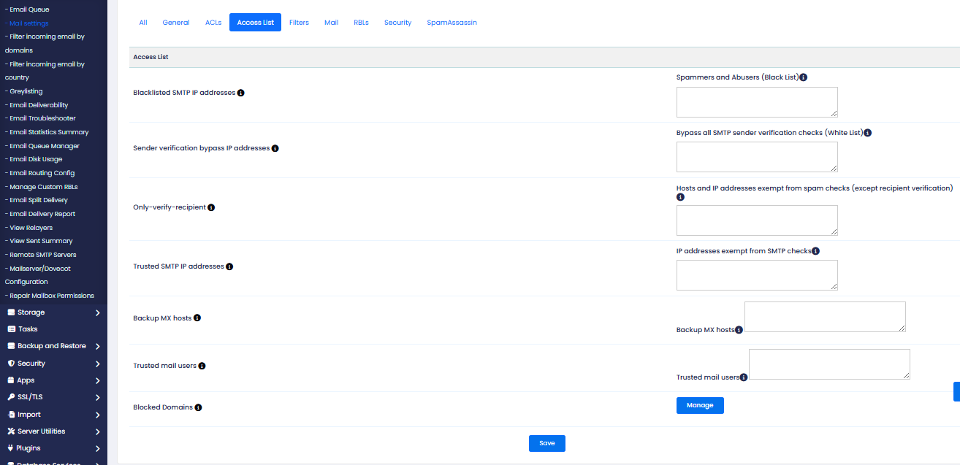Click info icon beside left Backup MX hosts label

pyautogui.click(x=197, y=318)
